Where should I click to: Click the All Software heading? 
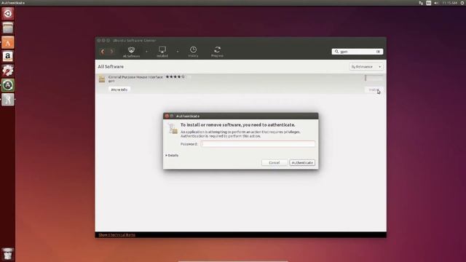pos(111,66)
